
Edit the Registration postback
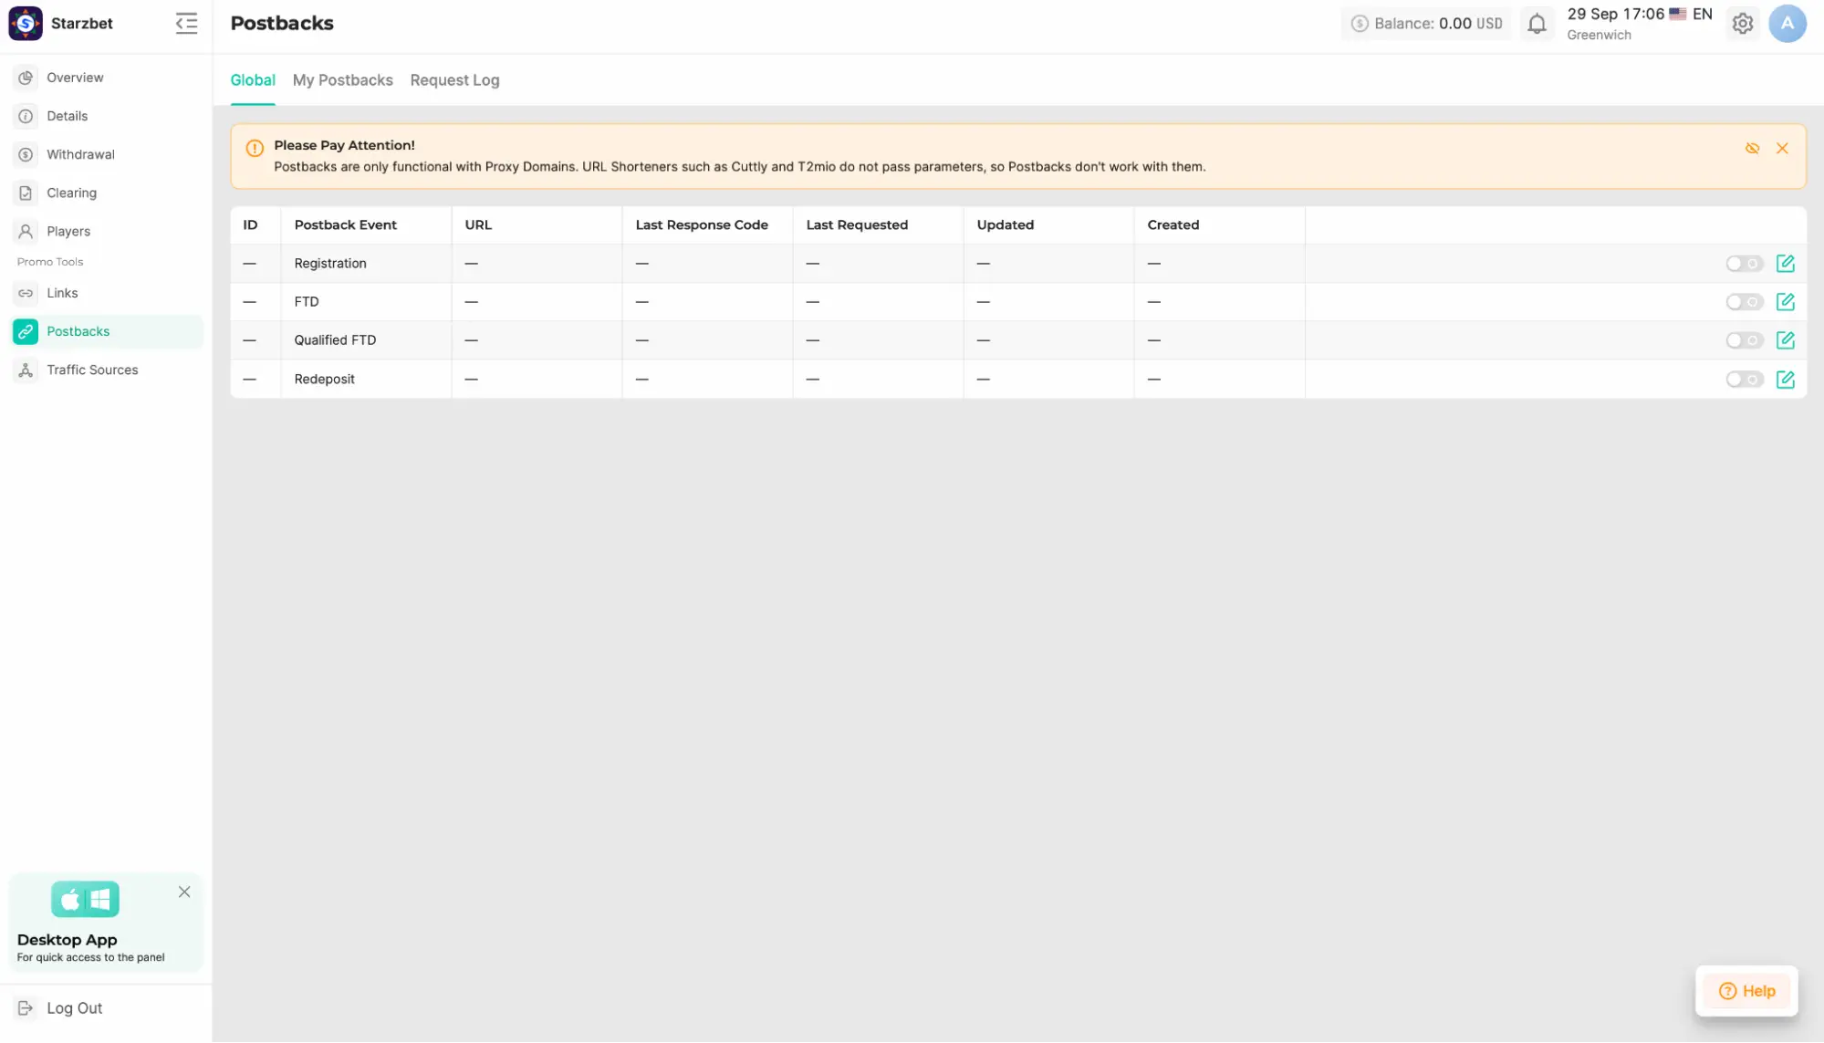coord(1785,264)
